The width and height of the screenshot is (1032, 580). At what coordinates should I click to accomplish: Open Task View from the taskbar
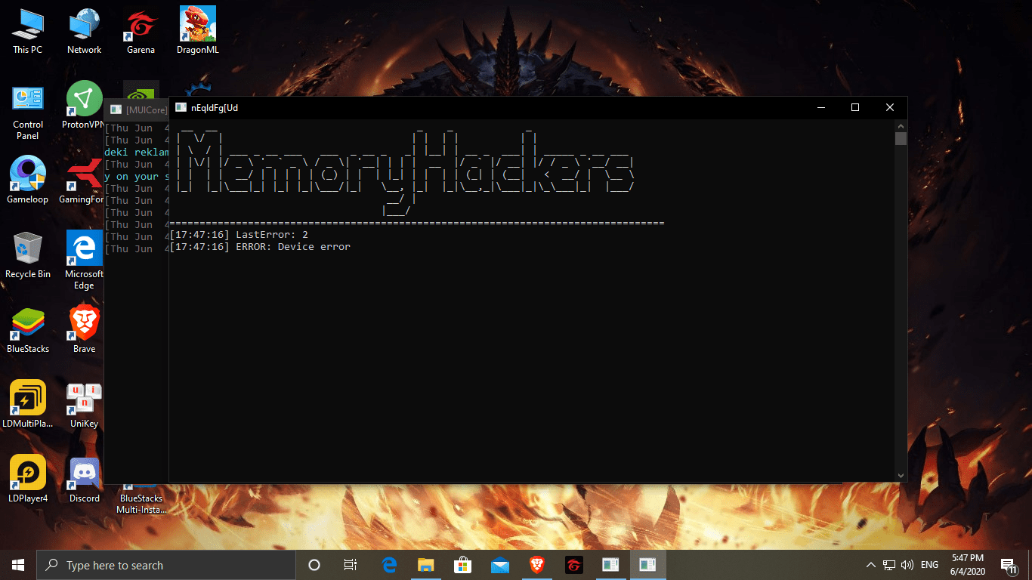[x=351, y=565]
